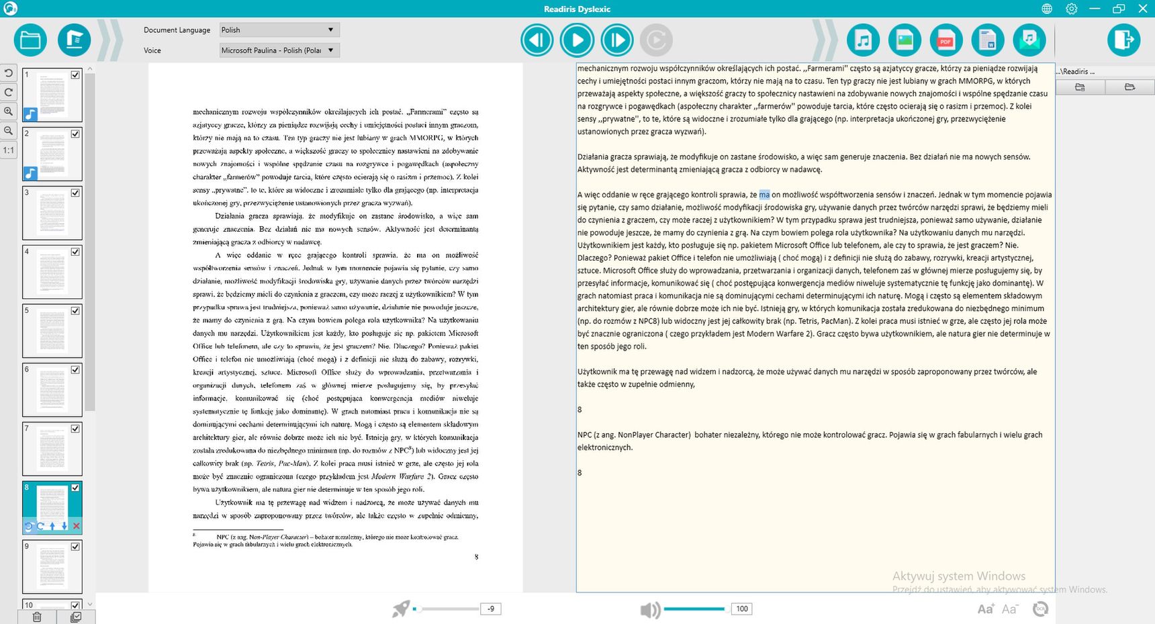
Task: Move page 8 down with arrow
Action: (x=64, y=527)
